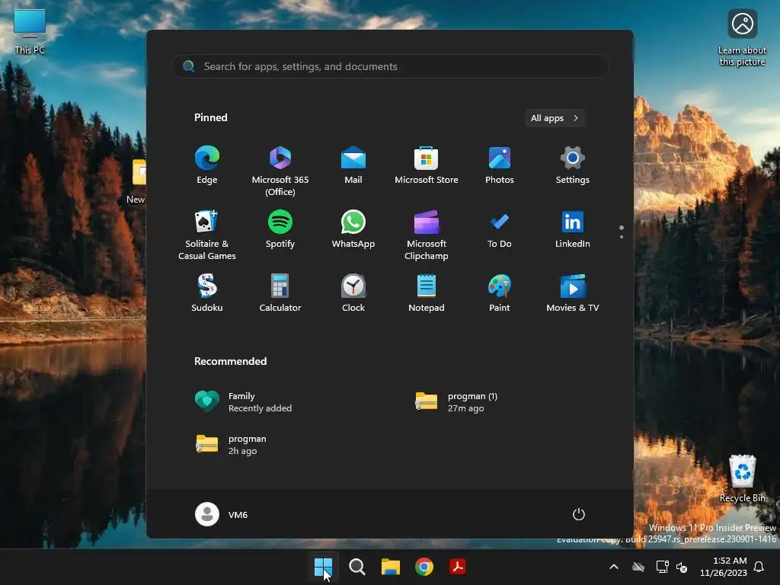Image resolution: width=780 pixels, height=585 pixels.
Task: Open Calculator
Action: click(x=280, y=293)
